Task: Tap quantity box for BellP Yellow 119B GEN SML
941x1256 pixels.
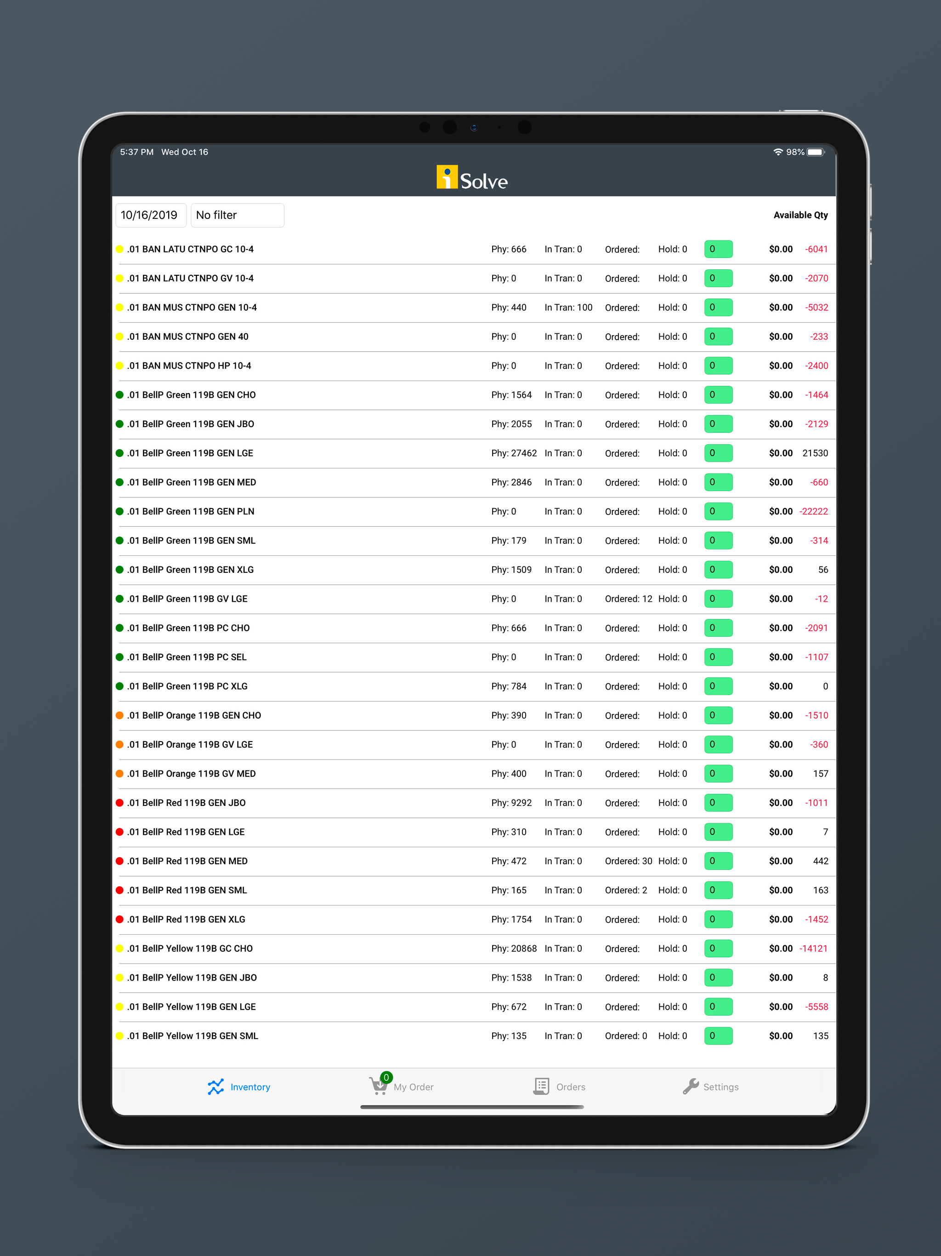Action: tap(718, 1036)
